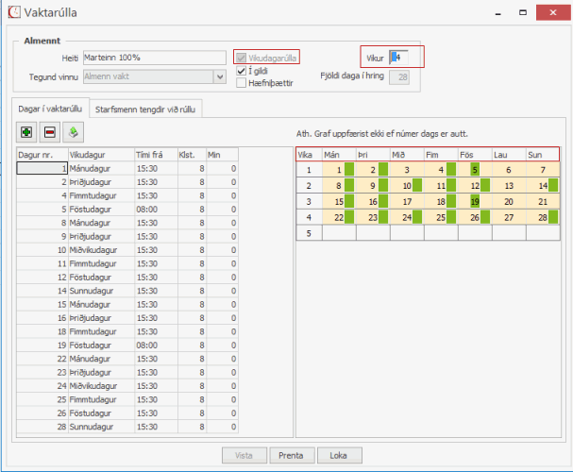Enable the Hæfniþættir checkbox

pyautogui.click(x=241, y=83)
